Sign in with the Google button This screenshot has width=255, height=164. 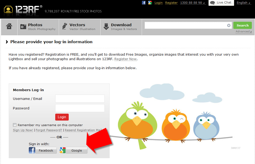coord(77,150)
